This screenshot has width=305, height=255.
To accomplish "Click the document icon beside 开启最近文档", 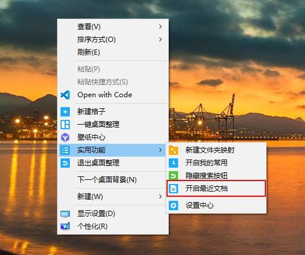I will (x=173, y=189).
